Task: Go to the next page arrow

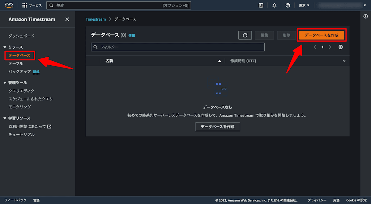Action: coord(330,47)
